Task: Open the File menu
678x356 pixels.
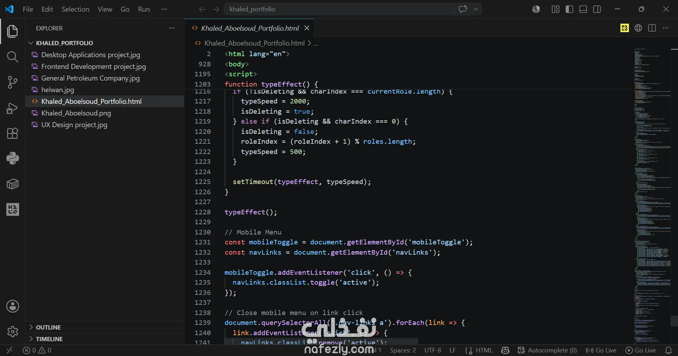Action: (28, 9)
